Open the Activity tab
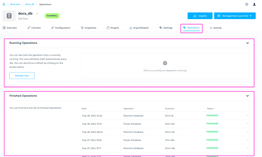 (x=216, y=28)
